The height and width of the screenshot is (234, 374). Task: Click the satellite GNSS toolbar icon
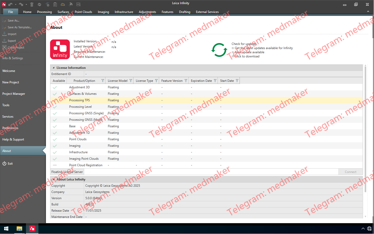click(x=71, y=4)
